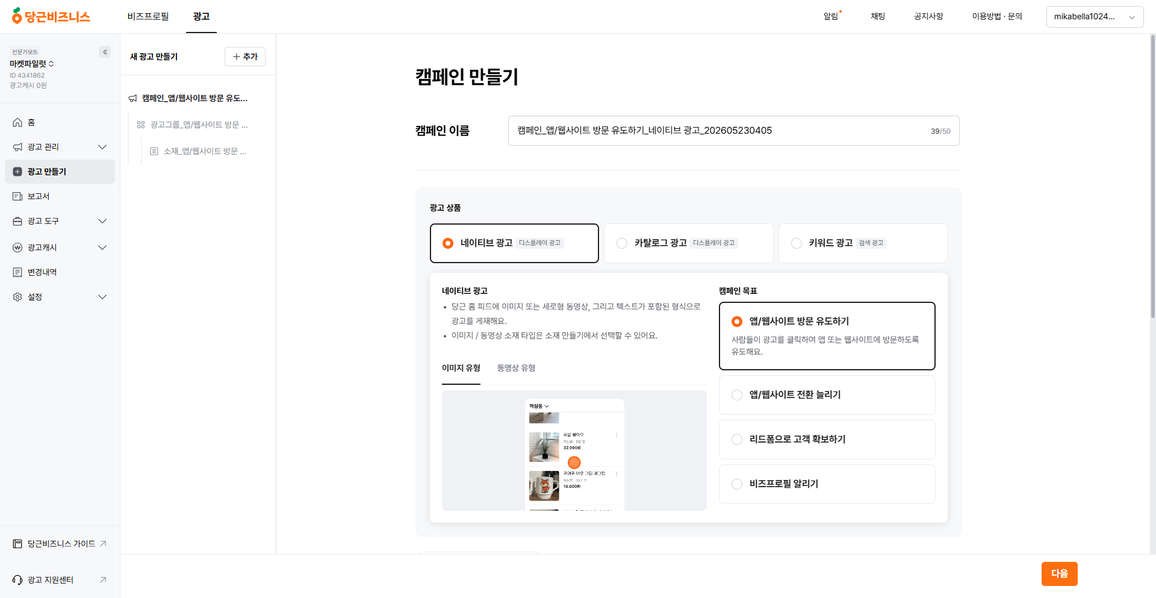Click the 홈 house icon
This screenshot has height=598, width=1156.
pos(17,122)
